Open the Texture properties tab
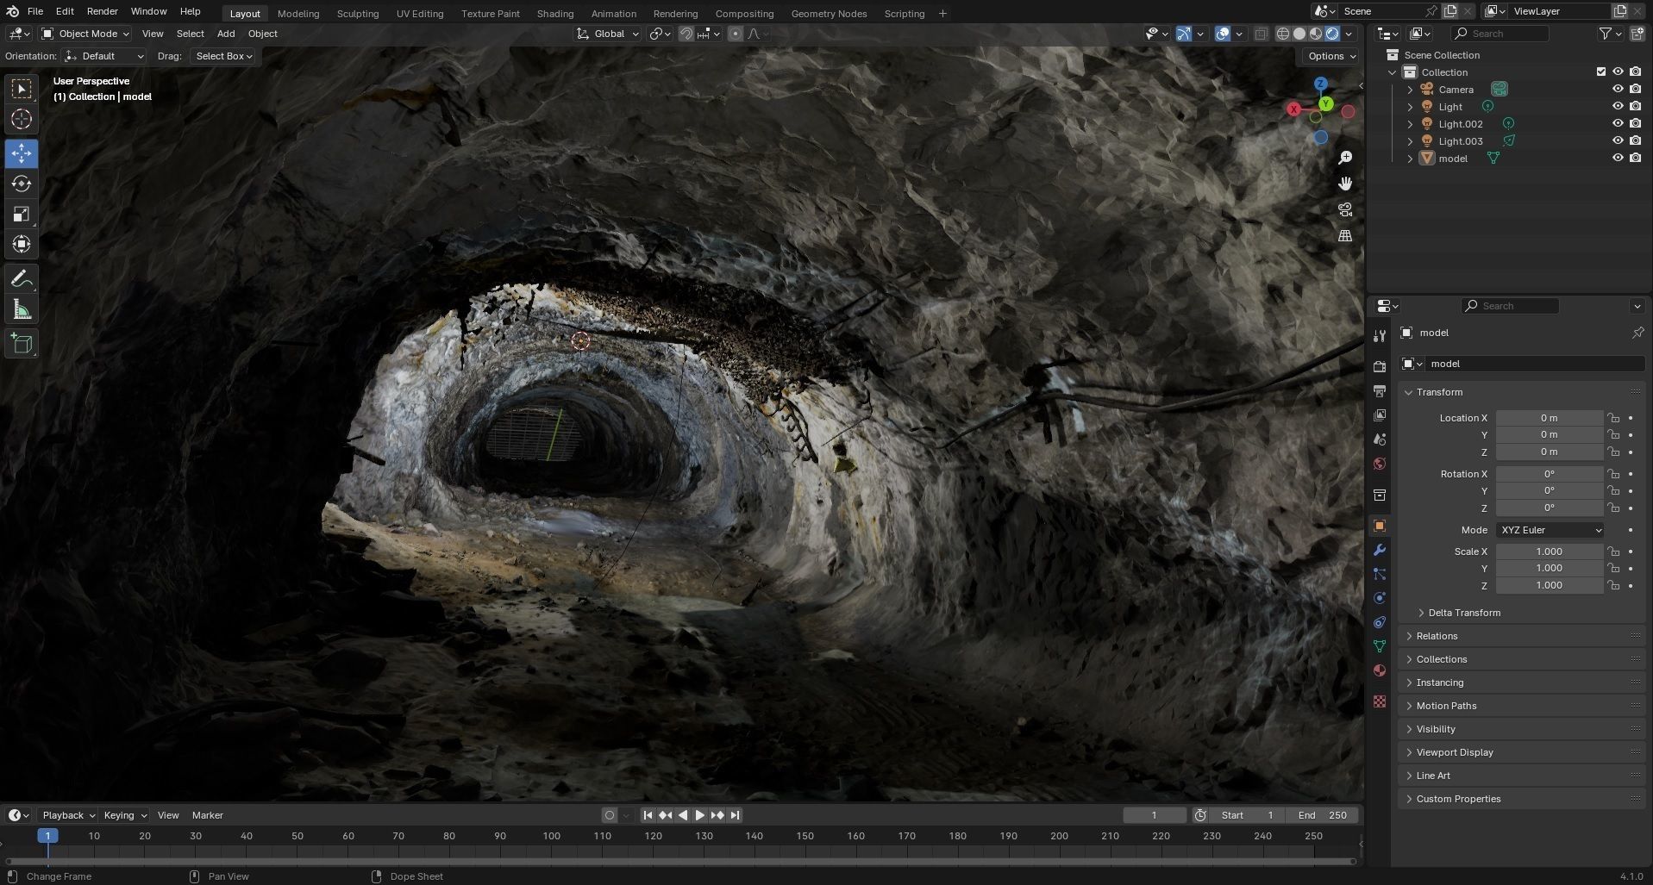 coord(1380,701)
